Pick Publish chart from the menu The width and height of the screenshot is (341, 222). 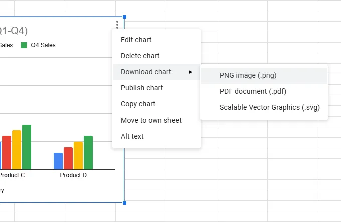click(142, 88)
